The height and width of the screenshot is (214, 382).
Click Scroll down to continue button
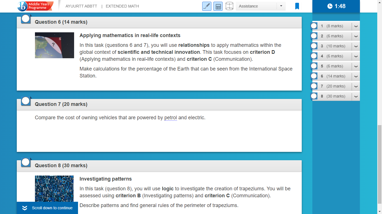point(47,208)
